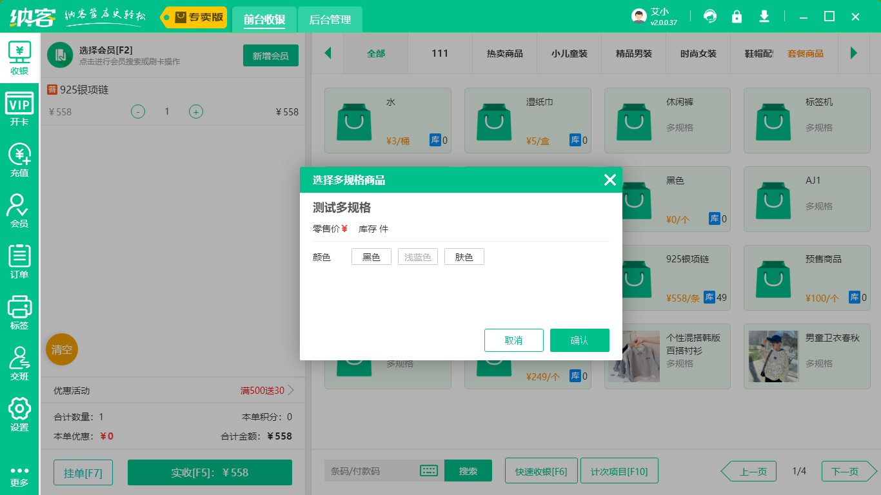Pick the 肤色 color spec option
Screen dimensions: 881x495
point(464,256)
